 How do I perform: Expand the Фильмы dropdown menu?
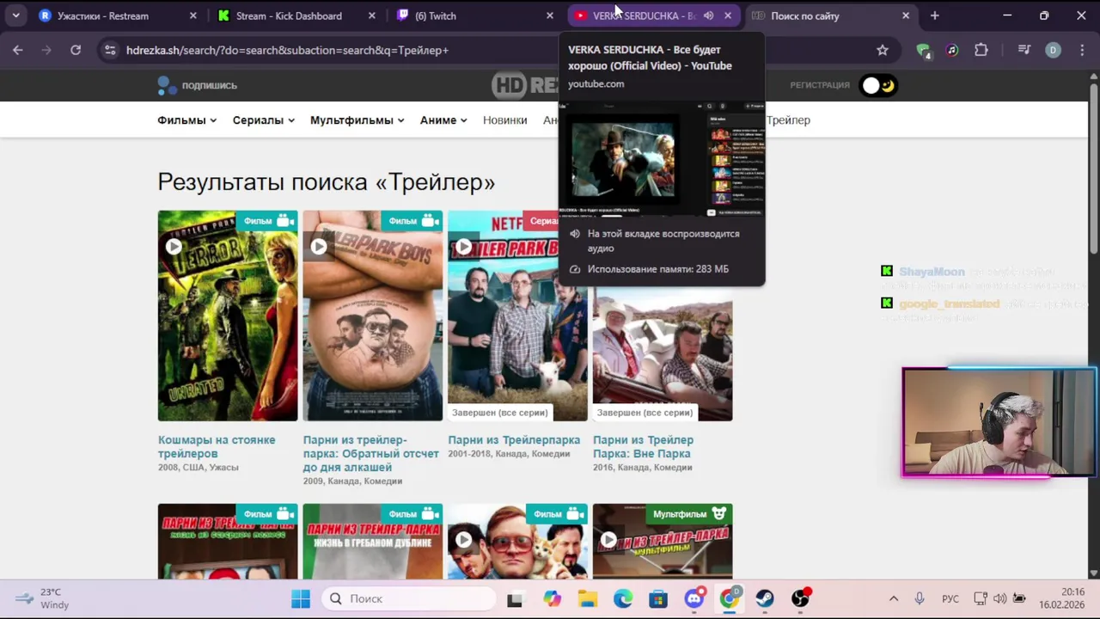[x=186, y=120]
